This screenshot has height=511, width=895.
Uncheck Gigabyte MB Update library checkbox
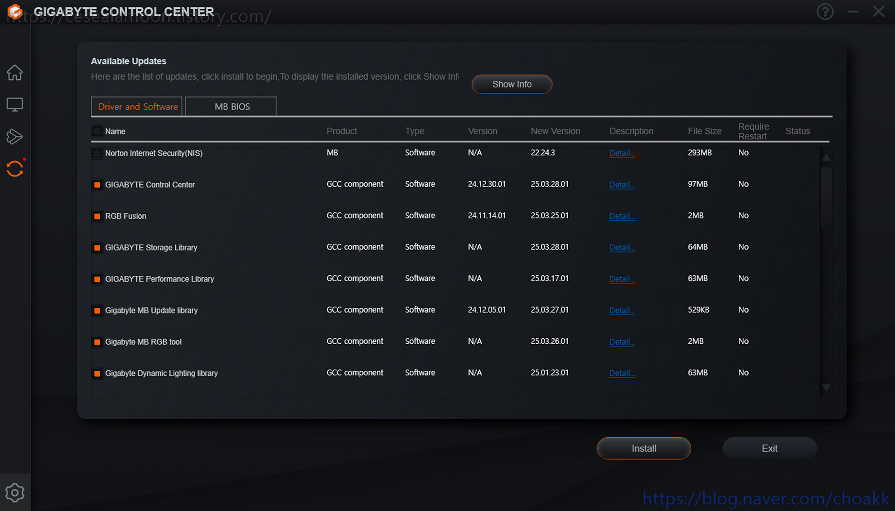point(97,311)
